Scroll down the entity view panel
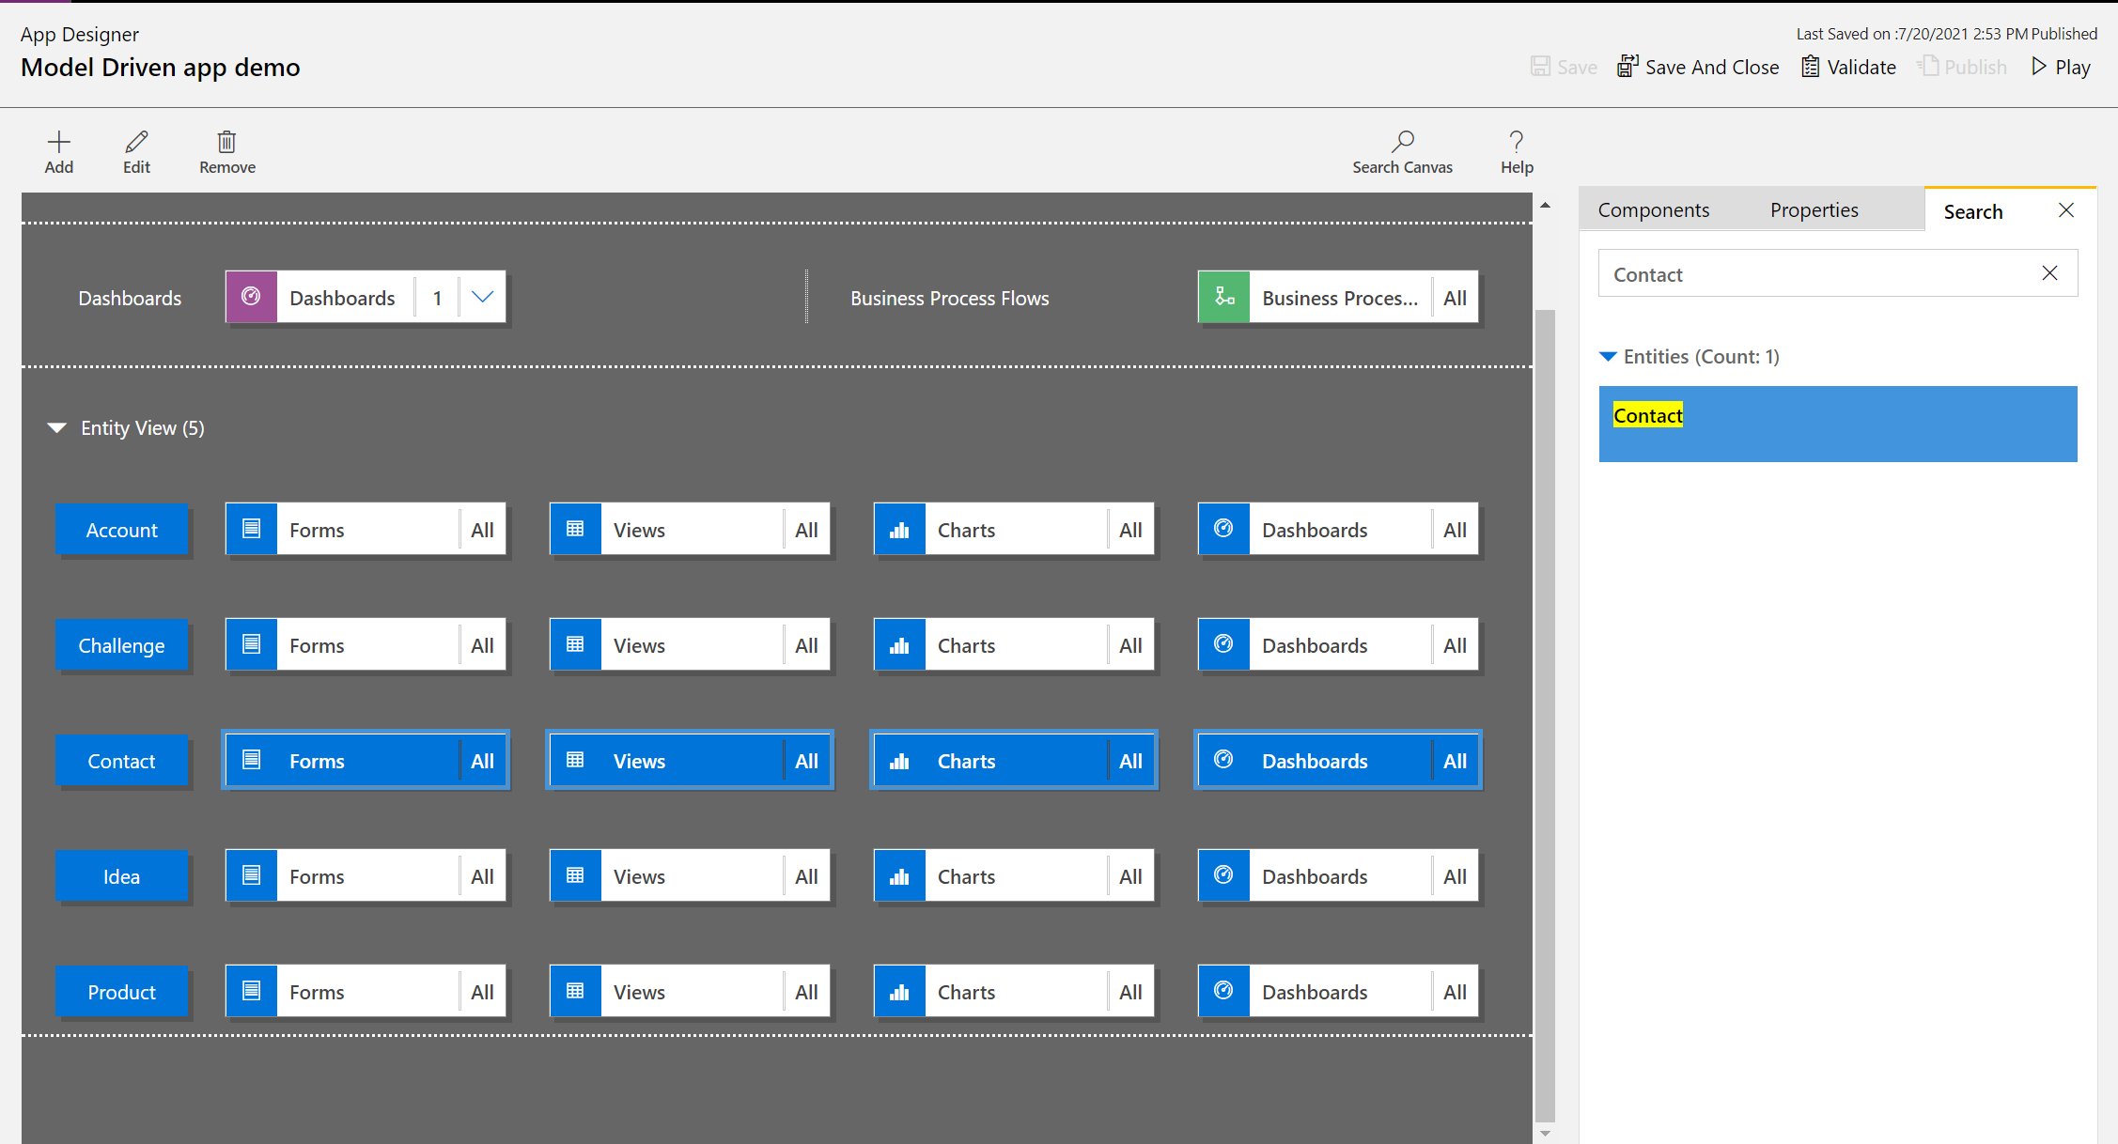The height and width of the screenshot is (1144, 2118). pyautogui.click(x=1545, y=1135)
